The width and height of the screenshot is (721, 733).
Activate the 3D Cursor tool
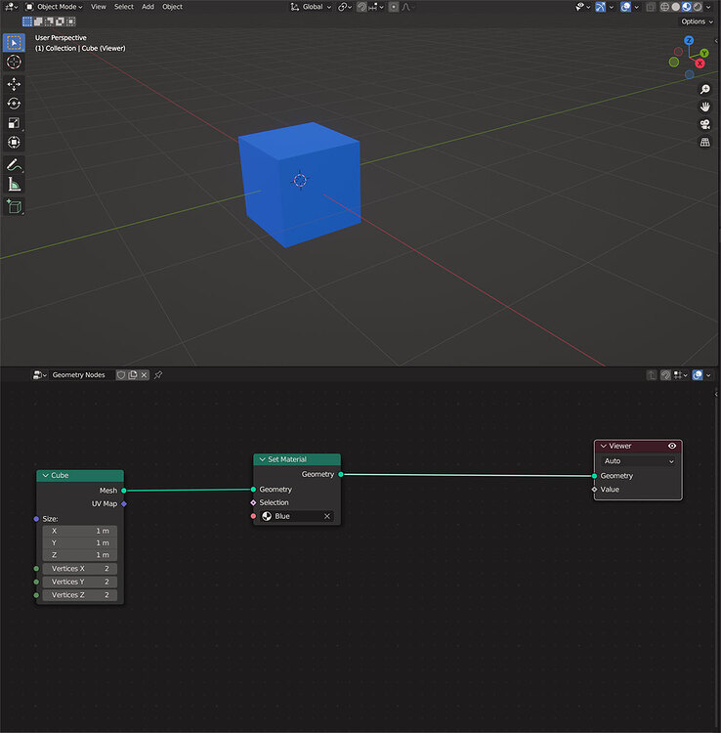pyautogui.click(x=14, y=62)
